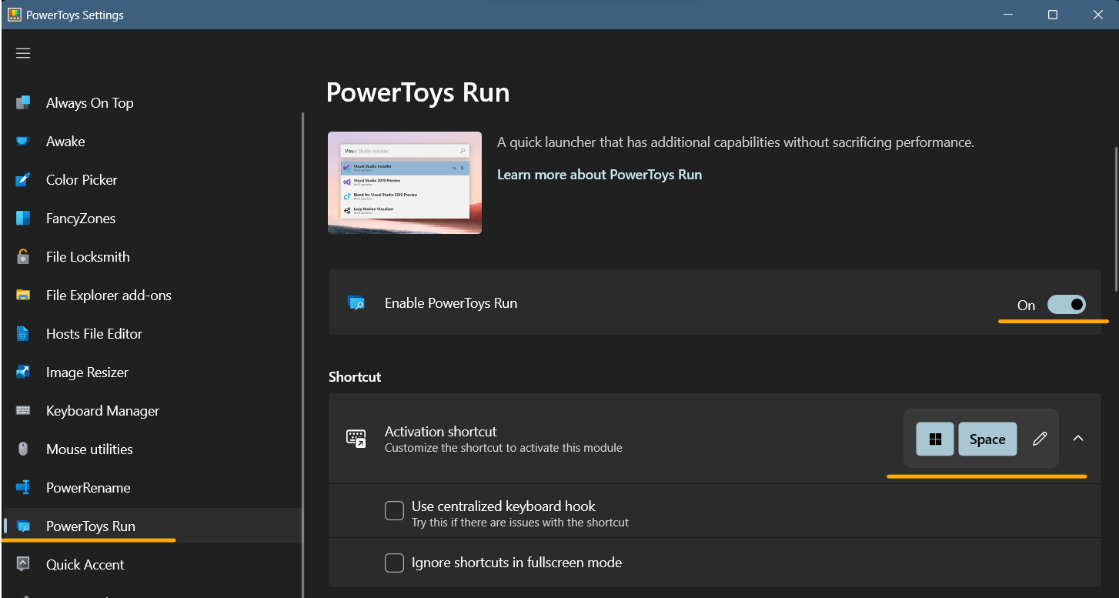Click the Activation shortcut keyboard icon

[x=356, y=439]
